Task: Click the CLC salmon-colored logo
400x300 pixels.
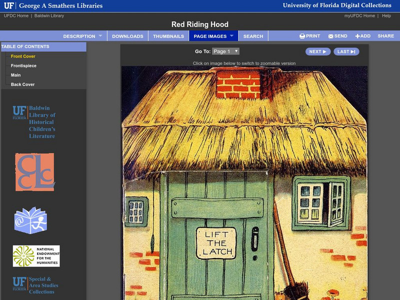Action: click(34, 172)
